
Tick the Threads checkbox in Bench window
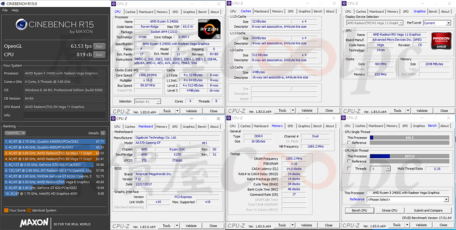pyautogui.click(x=349, y=169)
